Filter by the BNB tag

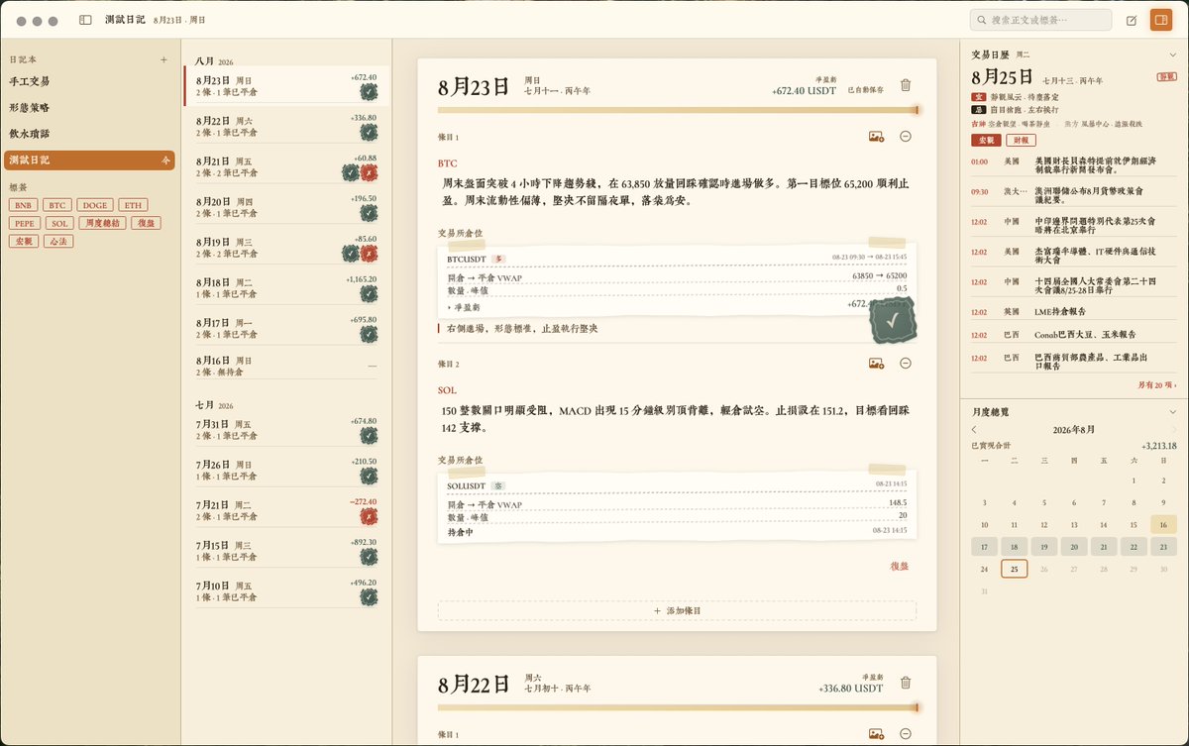[24, 205]
